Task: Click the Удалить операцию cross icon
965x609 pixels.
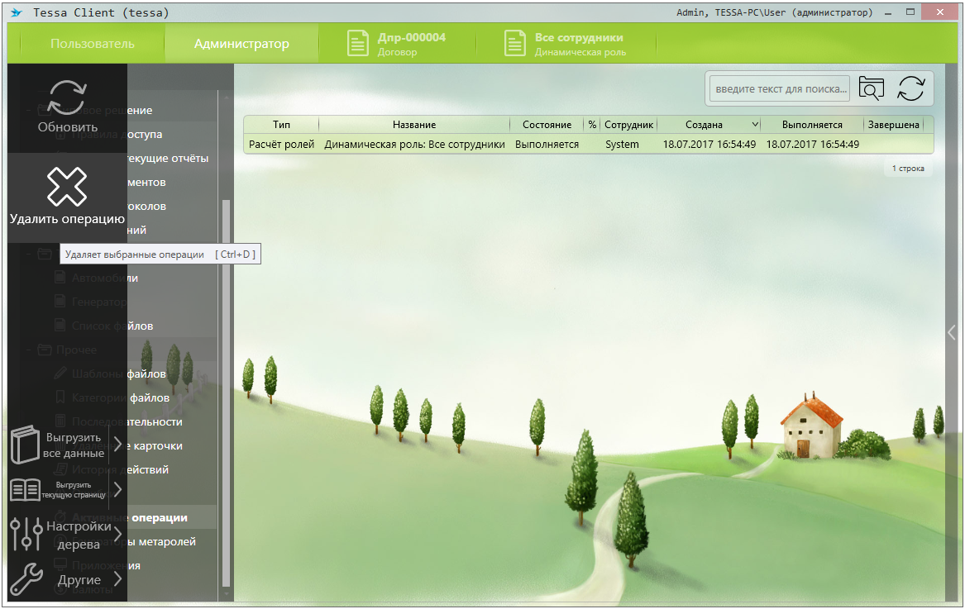Action: coord(67,187)
